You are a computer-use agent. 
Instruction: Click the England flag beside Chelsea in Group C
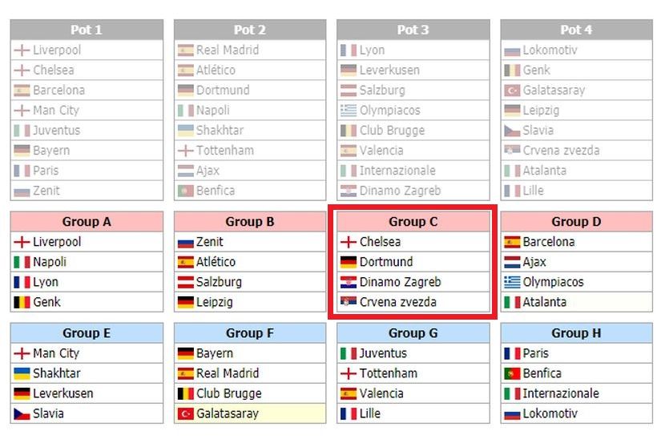pos(349,242)
